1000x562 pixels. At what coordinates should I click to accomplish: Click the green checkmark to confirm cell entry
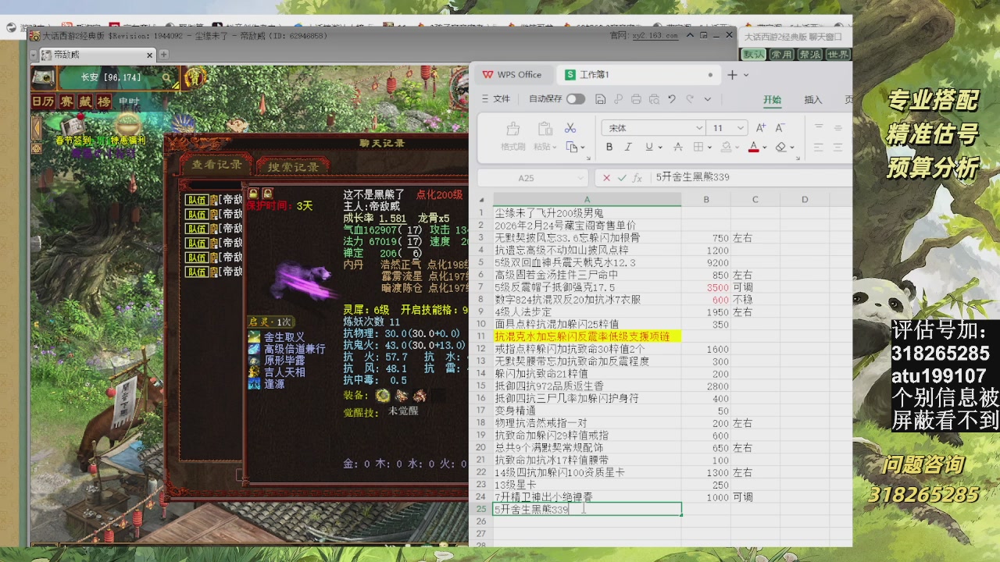tap(622, 178)
